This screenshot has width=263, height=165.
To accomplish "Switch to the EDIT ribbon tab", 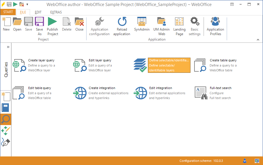I will pos(38,12).
